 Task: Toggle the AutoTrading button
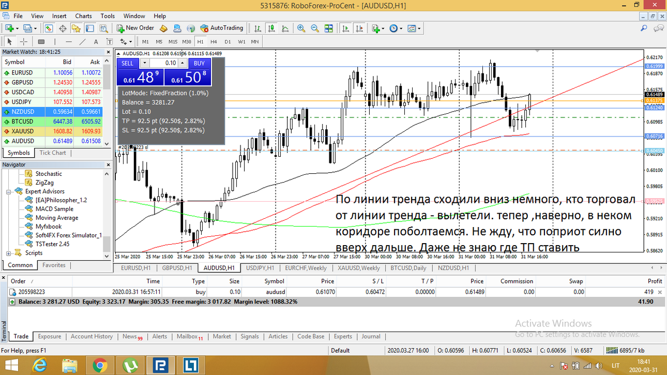[x=221, y=28]
